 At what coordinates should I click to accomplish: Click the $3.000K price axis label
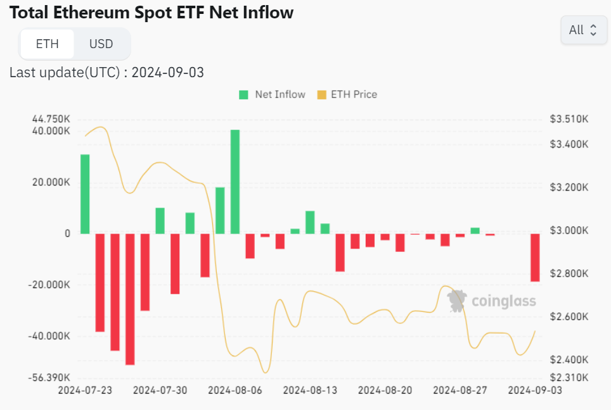pos(569,230)
